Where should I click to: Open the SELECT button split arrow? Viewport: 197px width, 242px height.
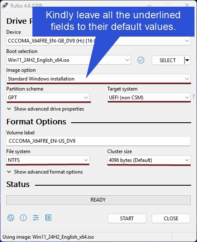click(187, 60)
